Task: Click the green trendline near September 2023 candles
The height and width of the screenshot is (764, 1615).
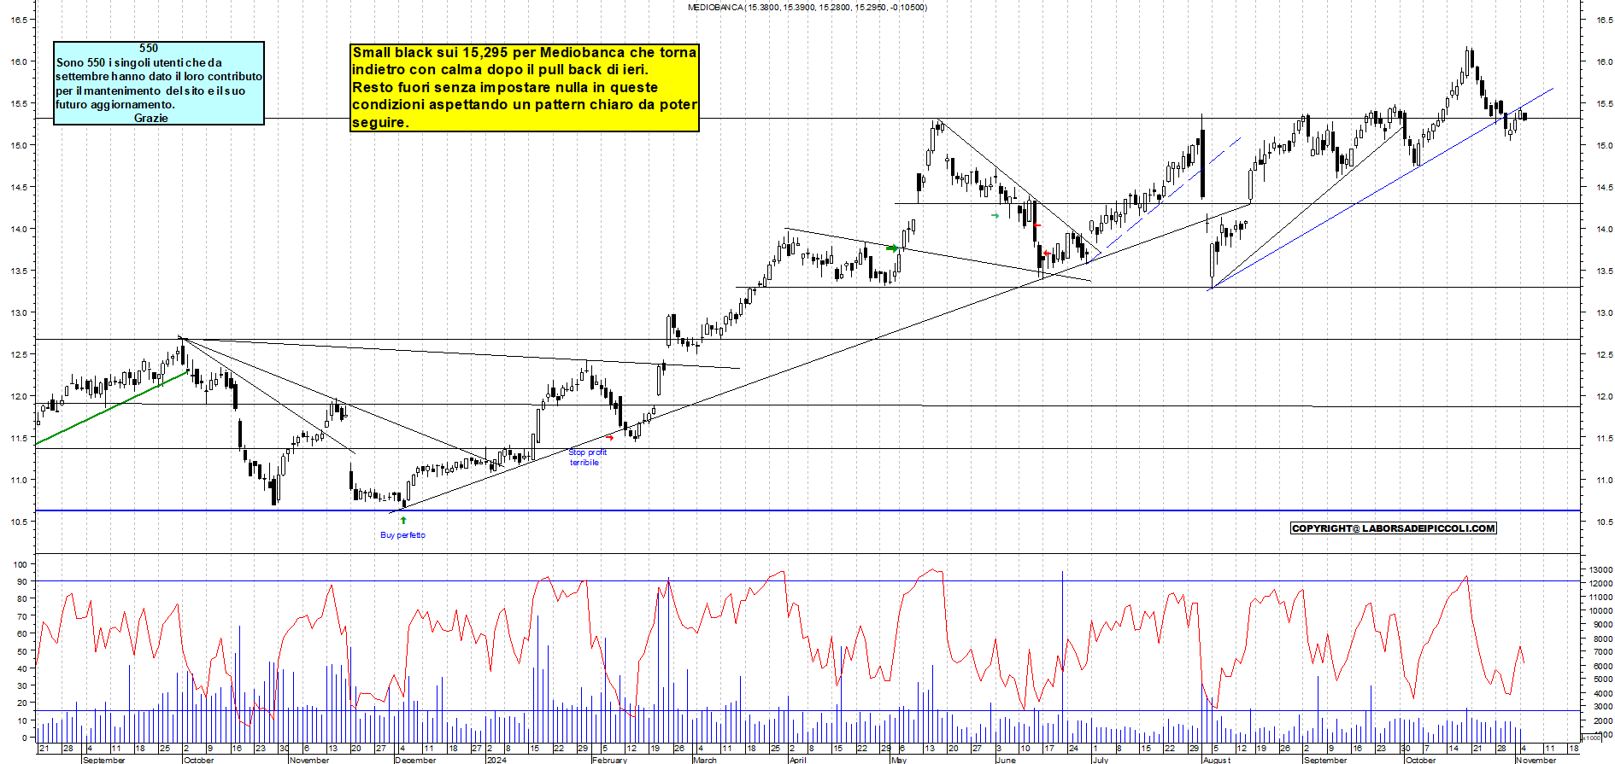Action: click(x=112, y=406)
